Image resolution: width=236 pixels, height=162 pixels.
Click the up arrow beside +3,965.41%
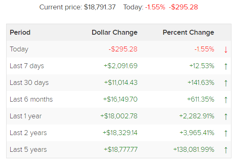[226, 133]
